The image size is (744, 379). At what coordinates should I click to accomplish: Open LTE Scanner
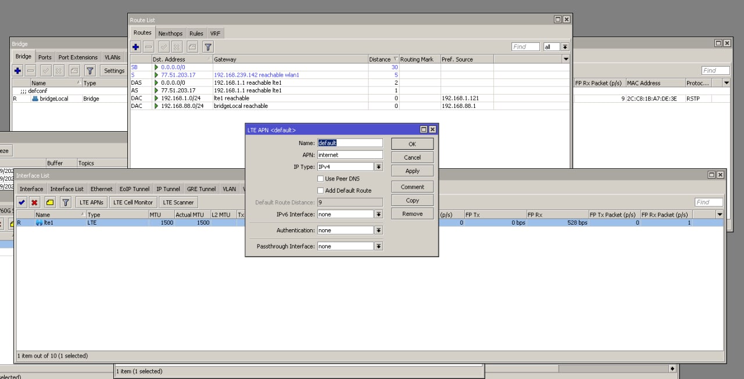pyautogui.click(x=178, y=202)
